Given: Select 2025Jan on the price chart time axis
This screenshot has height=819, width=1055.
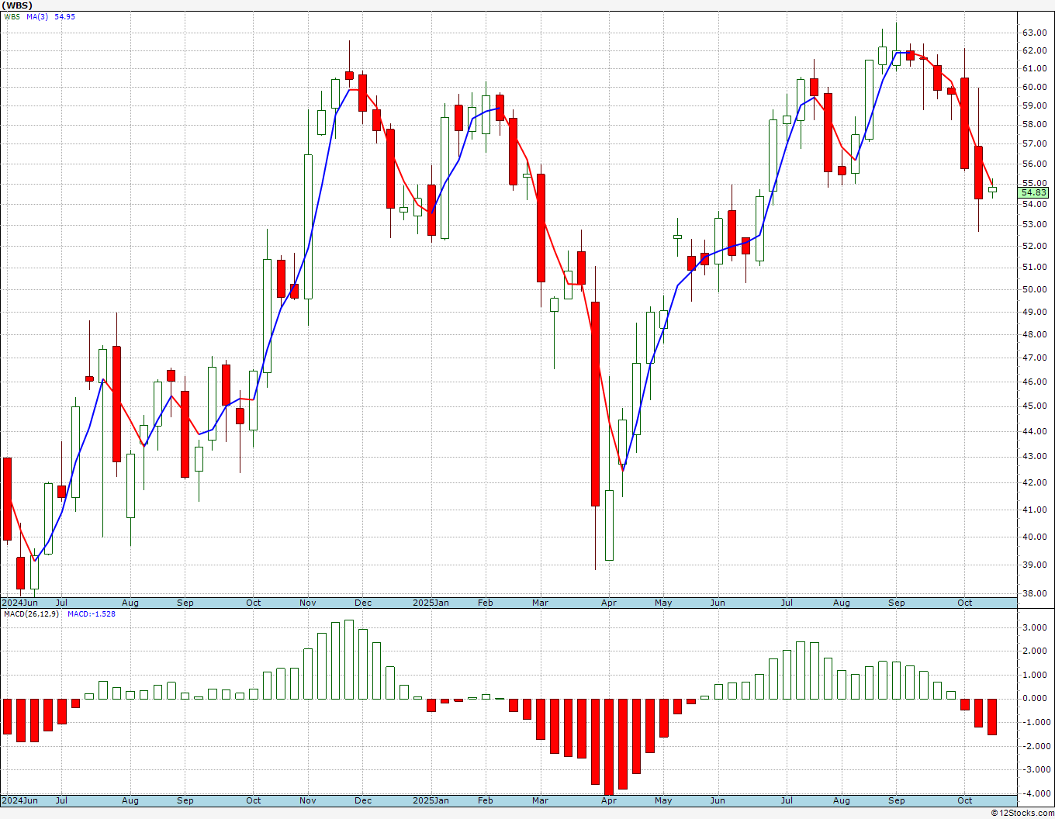Looking at the screenshot, I should click(431, 603).
